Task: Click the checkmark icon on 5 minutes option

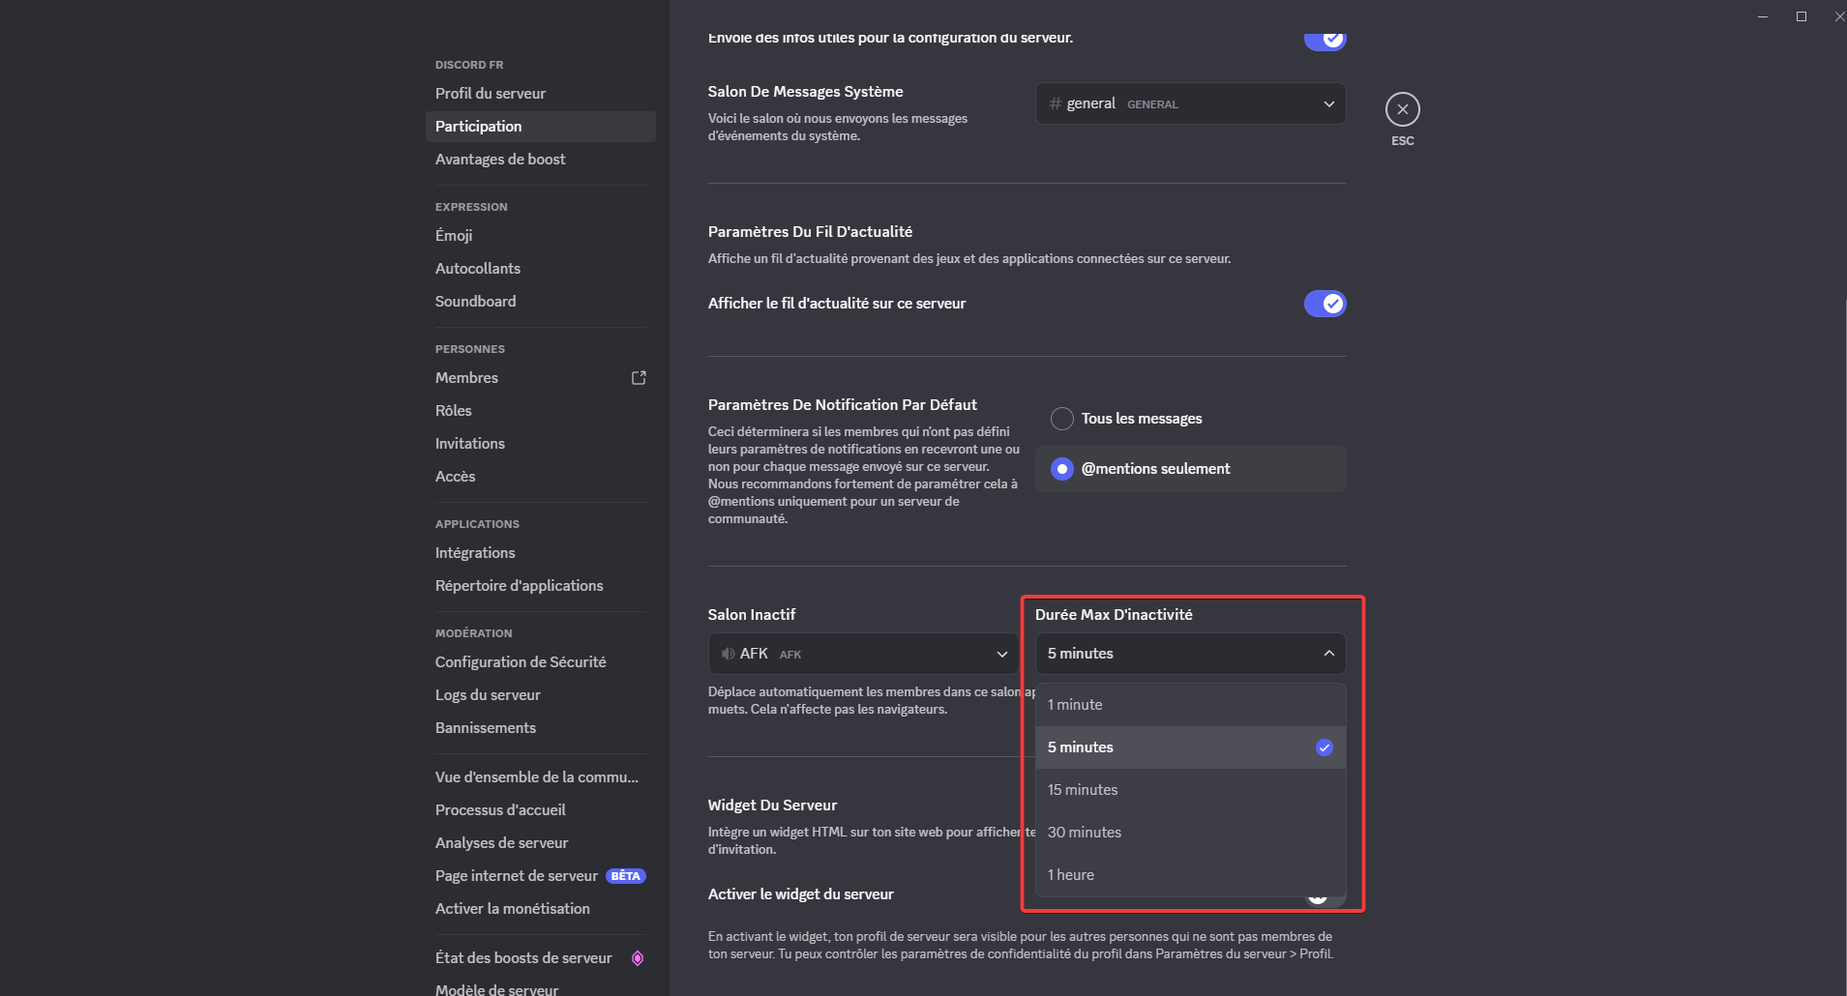Action: click(1324, 747)
